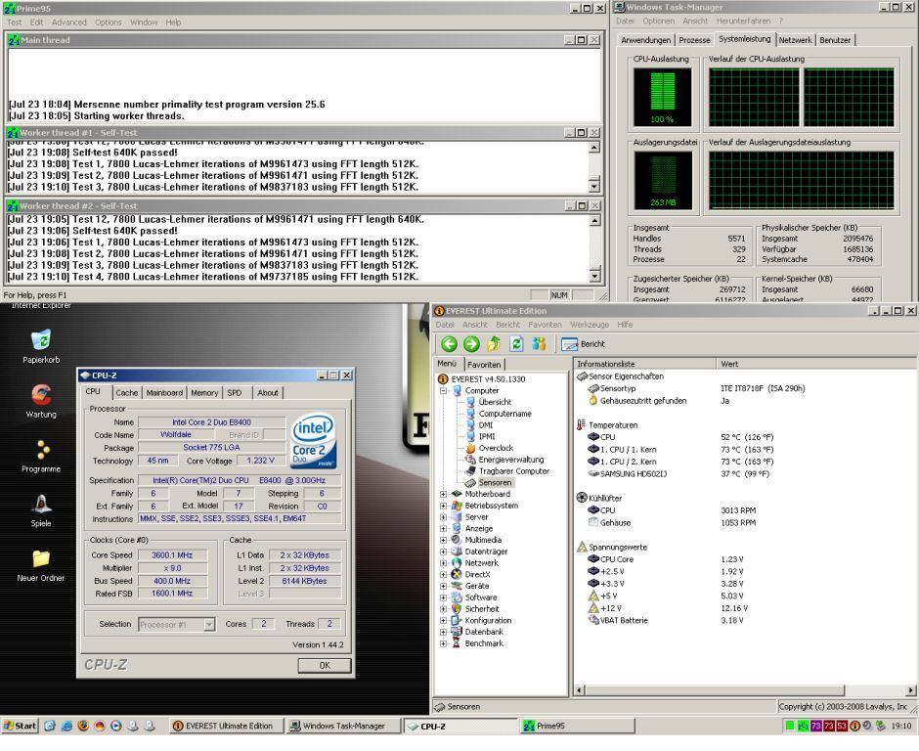
Task: Click the Firefox quick launch icon
Action: (x=83, y=726)
